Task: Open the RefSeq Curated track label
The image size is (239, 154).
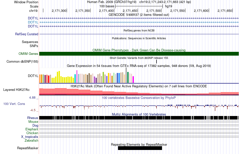Action: (26, 34)
